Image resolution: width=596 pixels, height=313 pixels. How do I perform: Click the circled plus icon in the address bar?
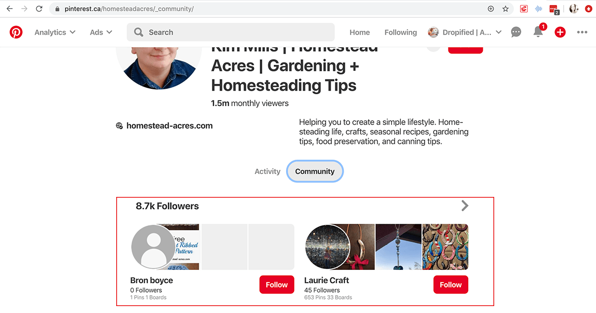[491, 8]
